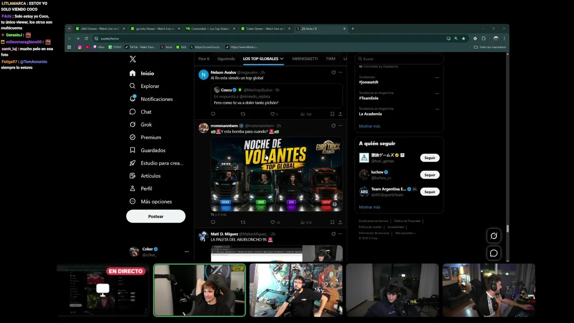Open Explorar search page
The width and height of the screenshot is (574, 323).
pos(144,86)
